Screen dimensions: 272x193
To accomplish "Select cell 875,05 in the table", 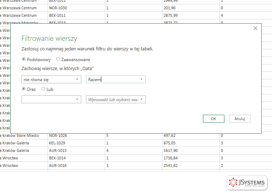I will pyautogui.click(x=191, y=143).
